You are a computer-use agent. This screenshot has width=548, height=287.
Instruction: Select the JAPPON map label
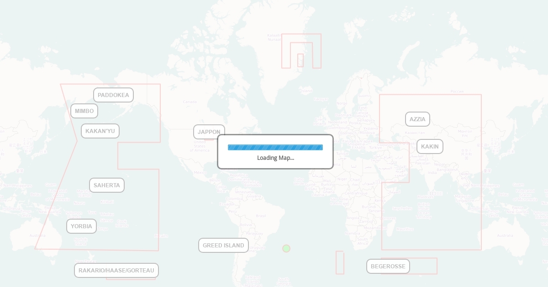[x=209, y=132]
